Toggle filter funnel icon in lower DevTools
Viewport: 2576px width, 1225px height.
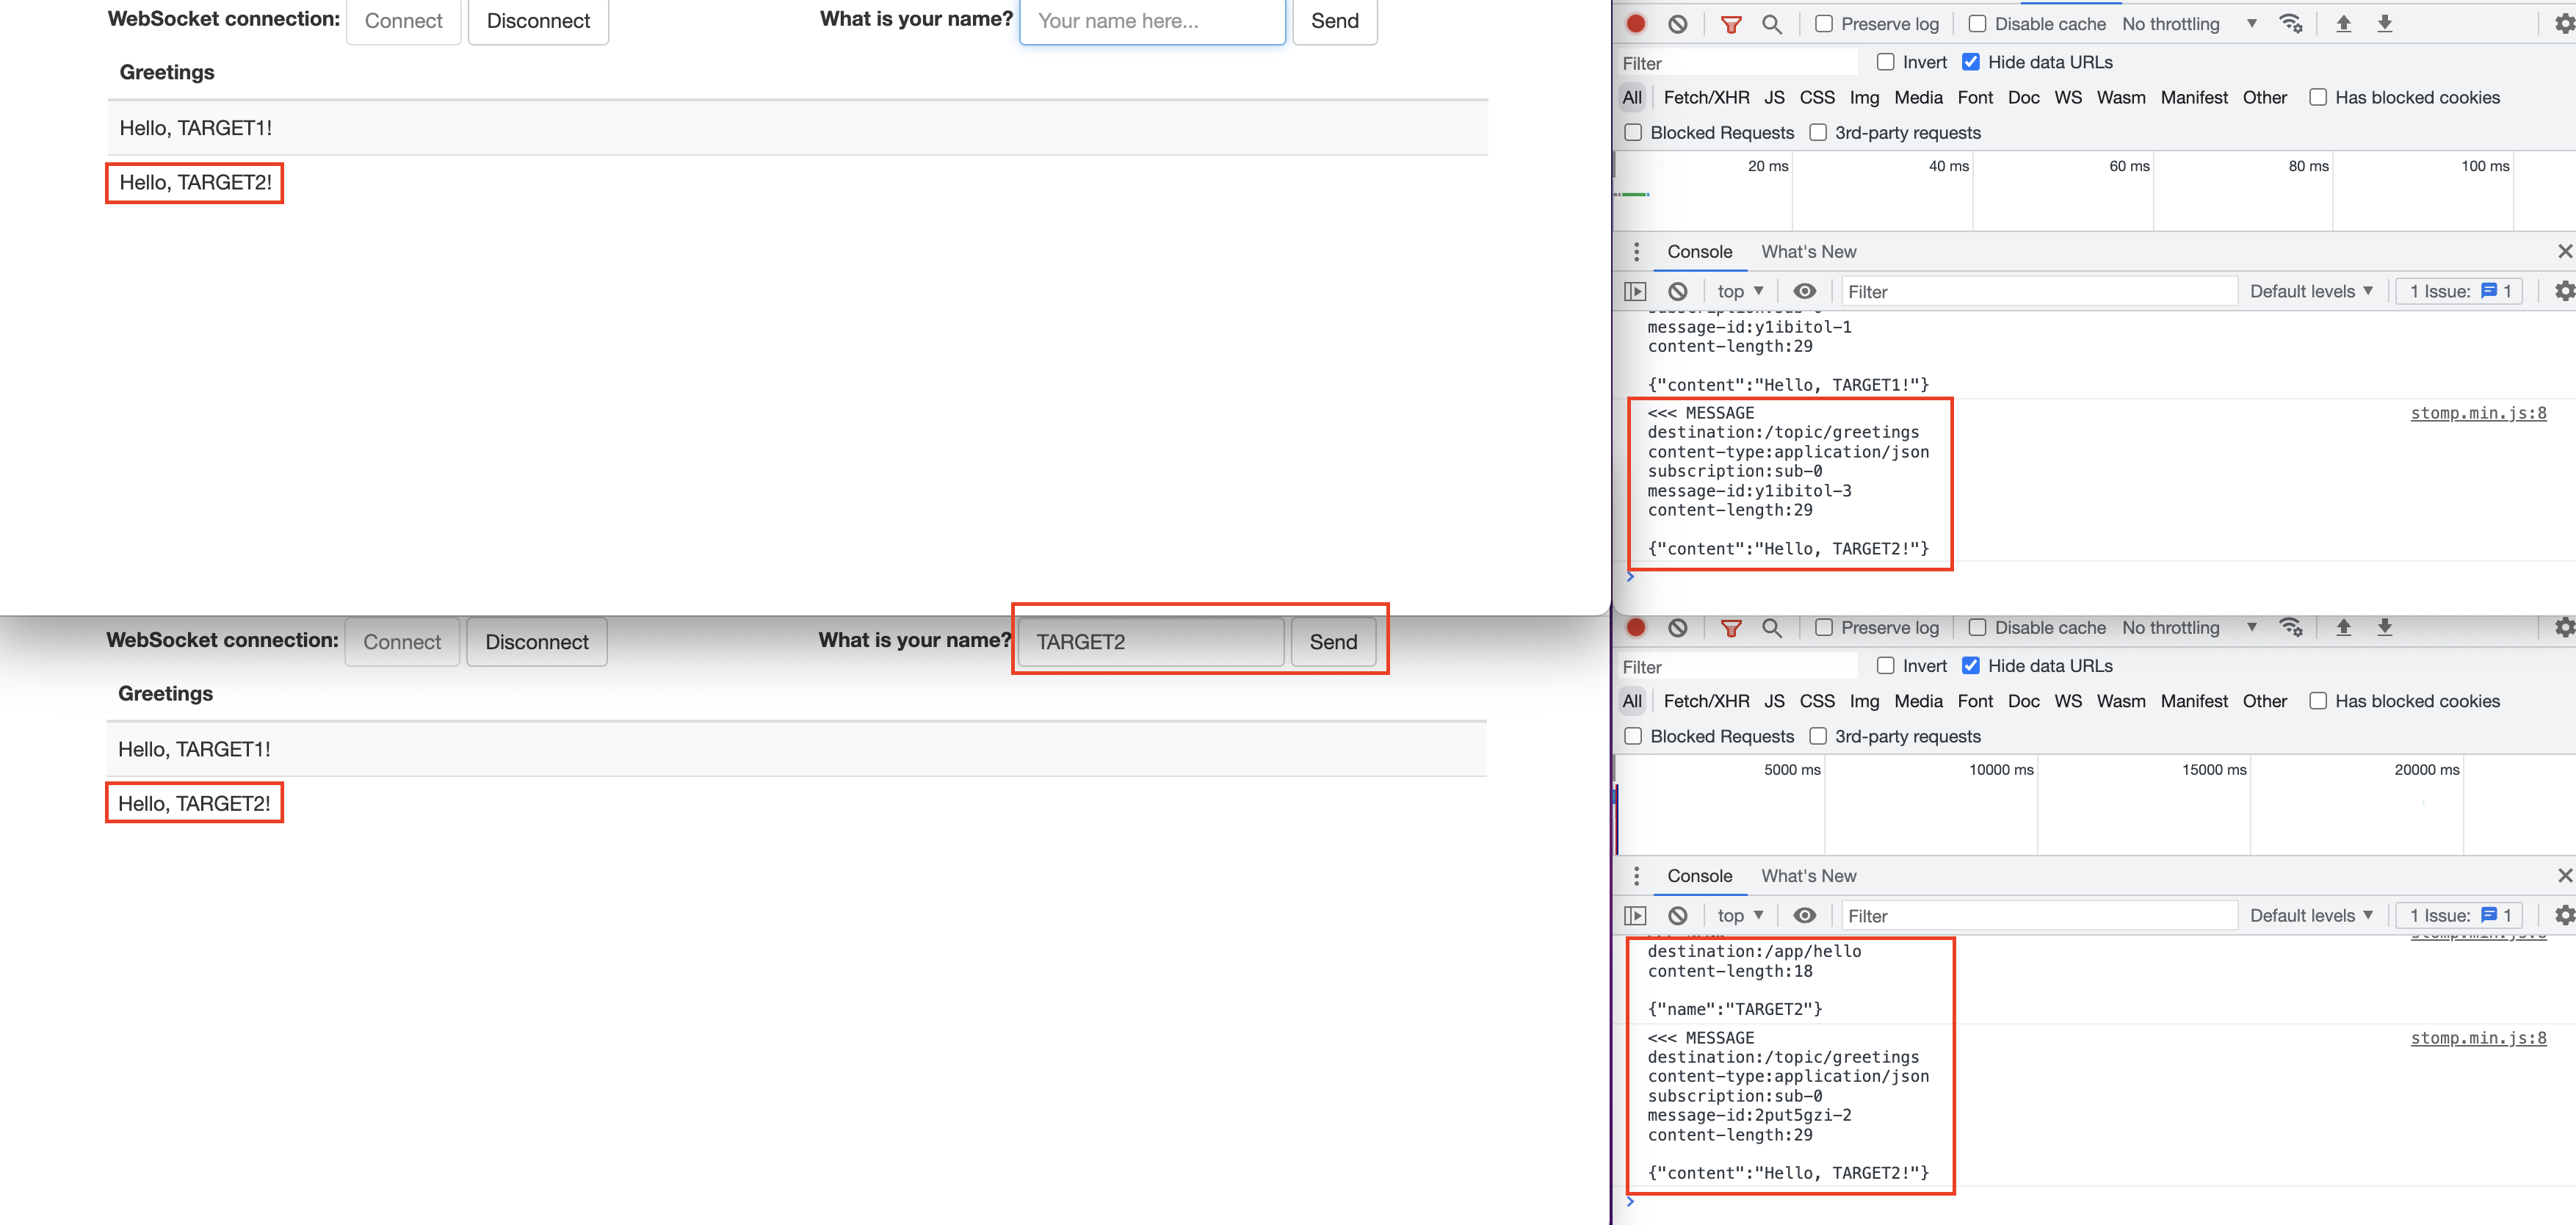tap(1731, 627)
